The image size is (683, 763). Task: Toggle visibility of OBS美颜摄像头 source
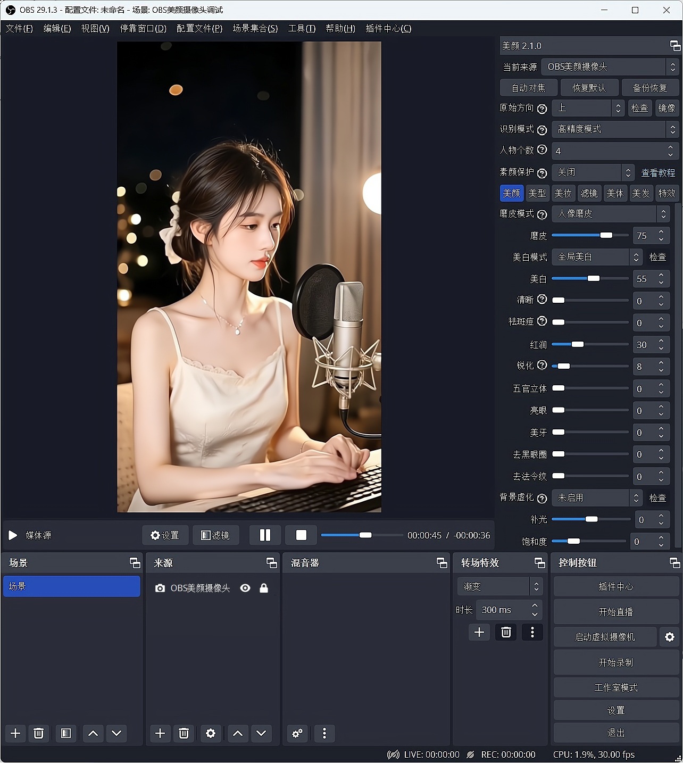coord(245,588)
